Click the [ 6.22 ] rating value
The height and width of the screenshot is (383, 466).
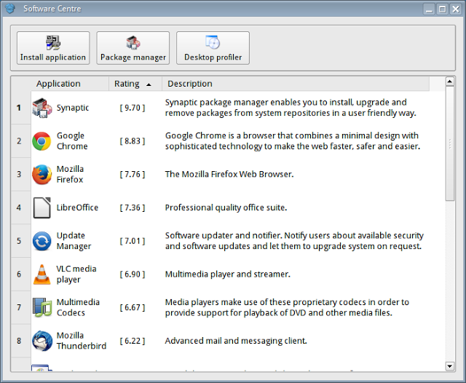(133, 341)
